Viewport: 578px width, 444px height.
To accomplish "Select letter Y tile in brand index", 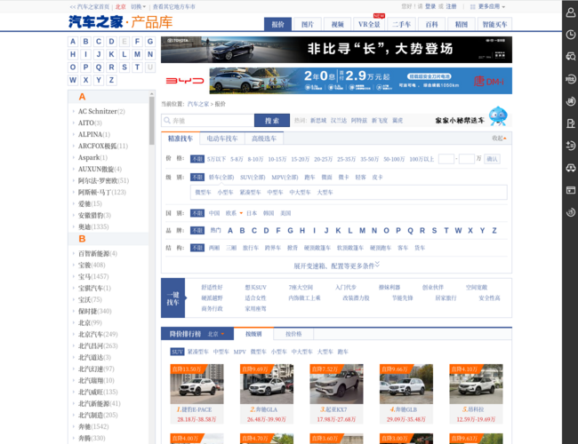I will 99,80.
